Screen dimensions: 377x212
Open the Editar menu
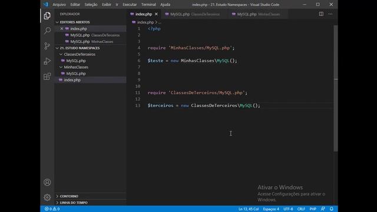75,5
